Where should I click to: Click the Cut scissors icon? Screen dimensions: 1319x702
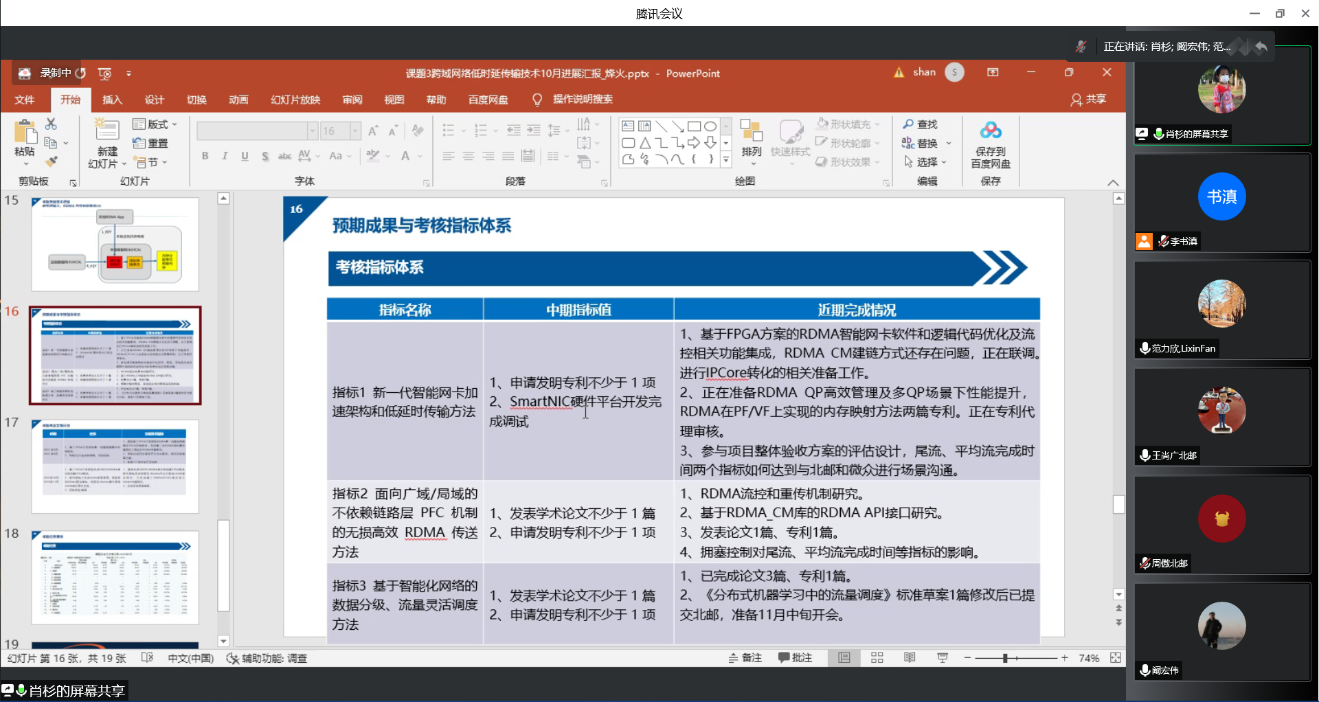pos(51,124)
